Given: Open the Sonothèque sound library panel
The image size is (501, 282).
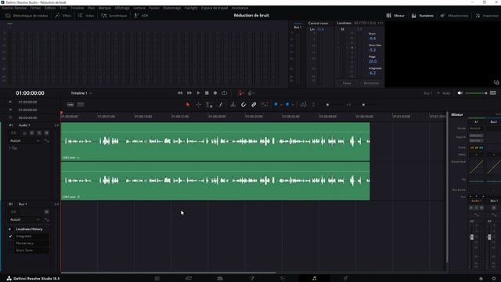Looking at the screenshot, I should tap(114, 16).
